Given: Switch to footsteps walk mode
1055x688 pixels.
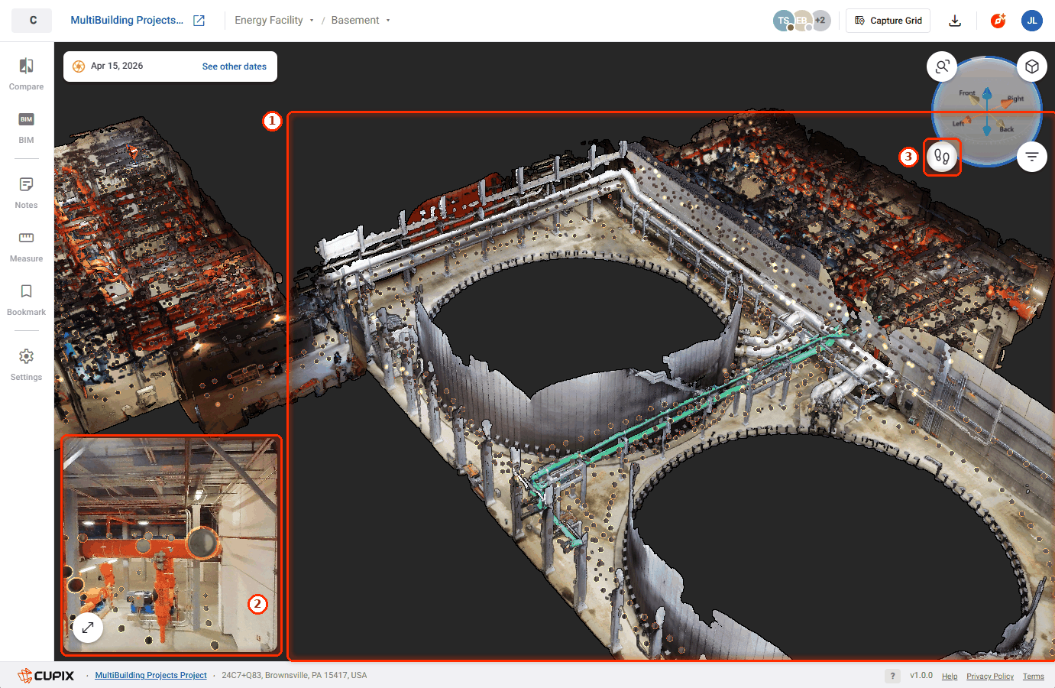Looking at the screenshot, I should point(942,157).
